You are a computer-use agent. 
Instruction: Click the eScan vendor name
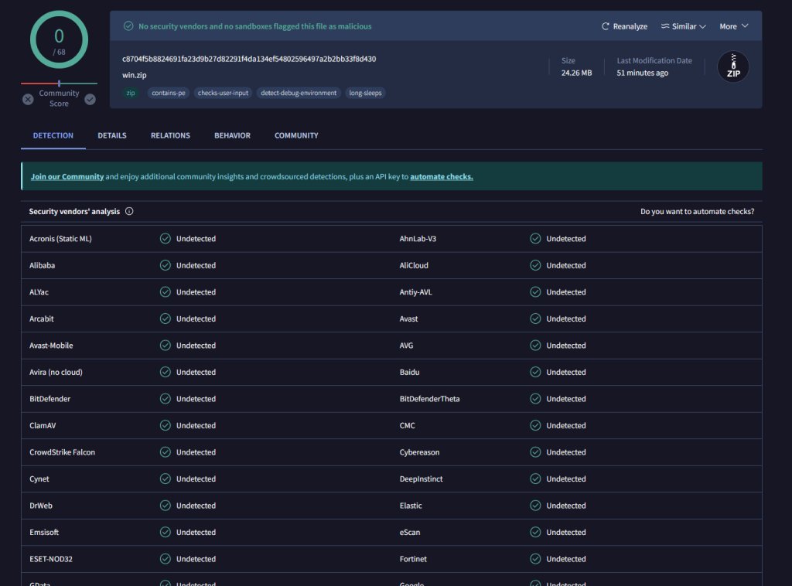point(410,533)
